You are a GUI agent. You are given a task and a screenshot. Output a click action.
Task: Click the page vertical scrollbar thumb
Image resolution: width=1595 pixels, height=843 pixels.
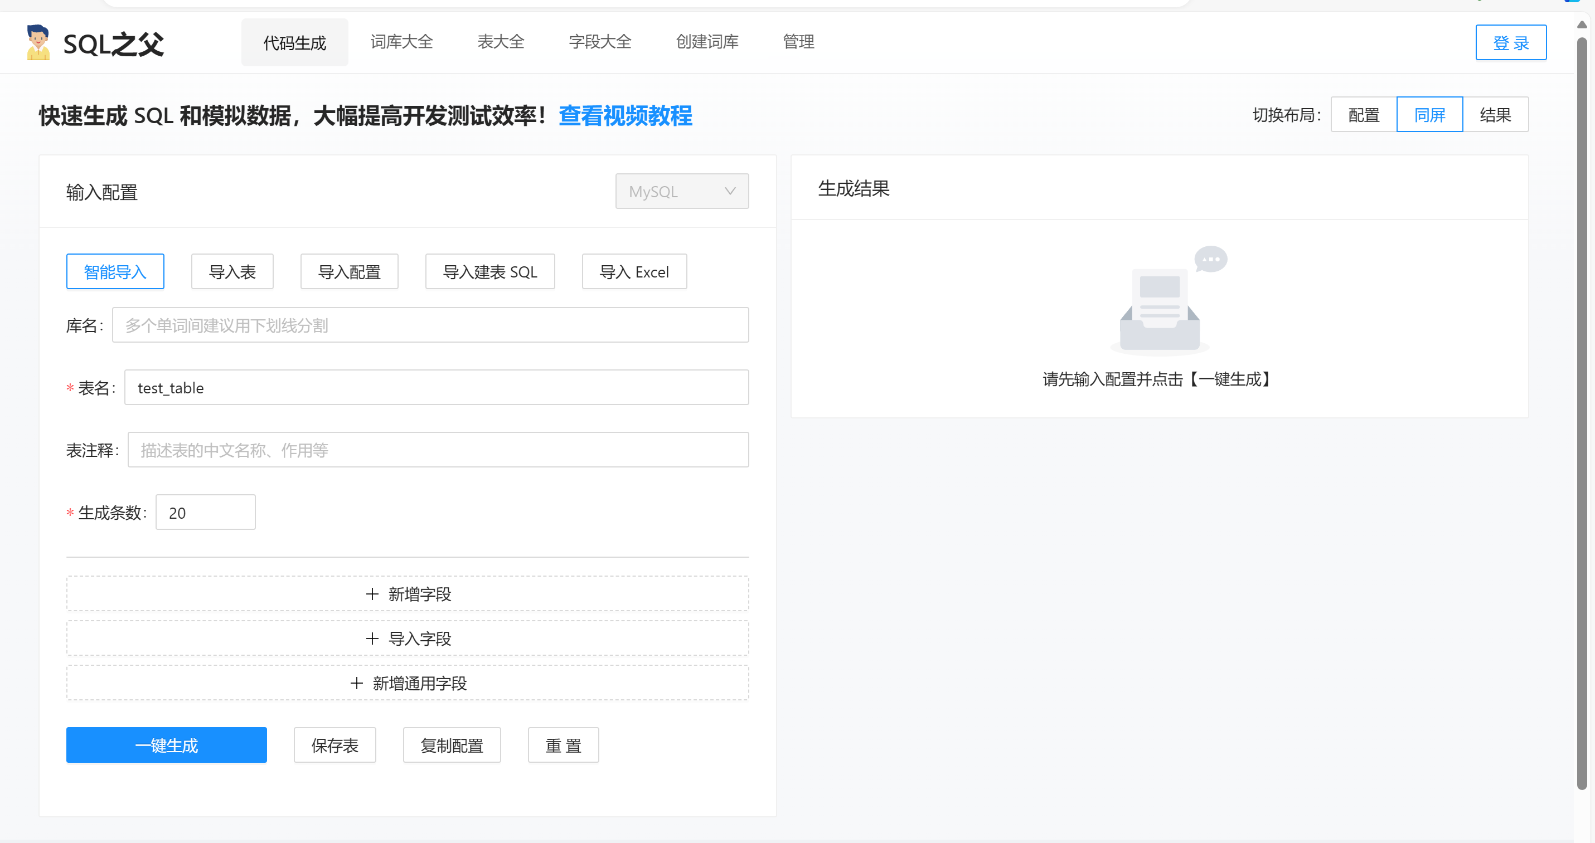tap(1582, 413)
